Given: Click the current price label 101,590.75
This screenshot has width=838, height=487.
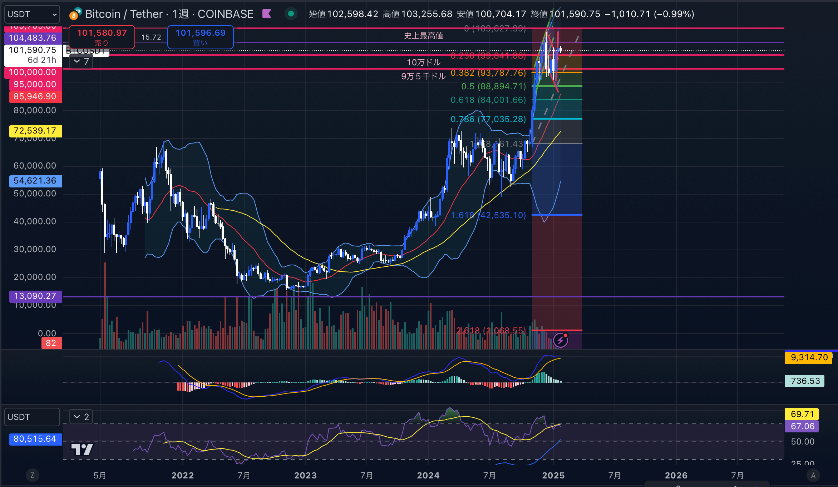Looking at the screenshot, I should click(33, 55).
